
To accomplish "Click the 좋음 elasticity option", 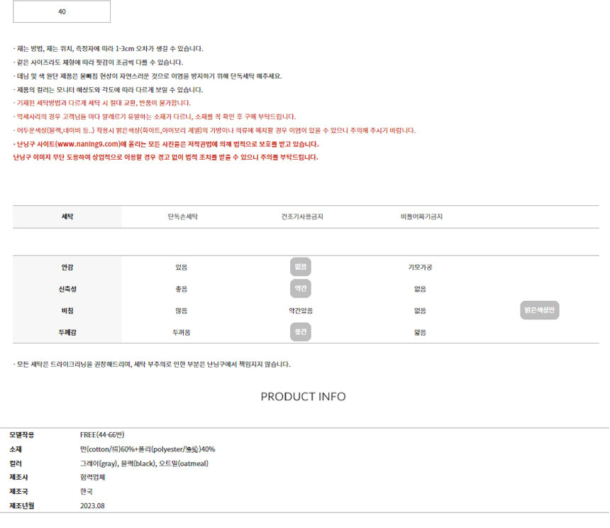I will 182,289.
